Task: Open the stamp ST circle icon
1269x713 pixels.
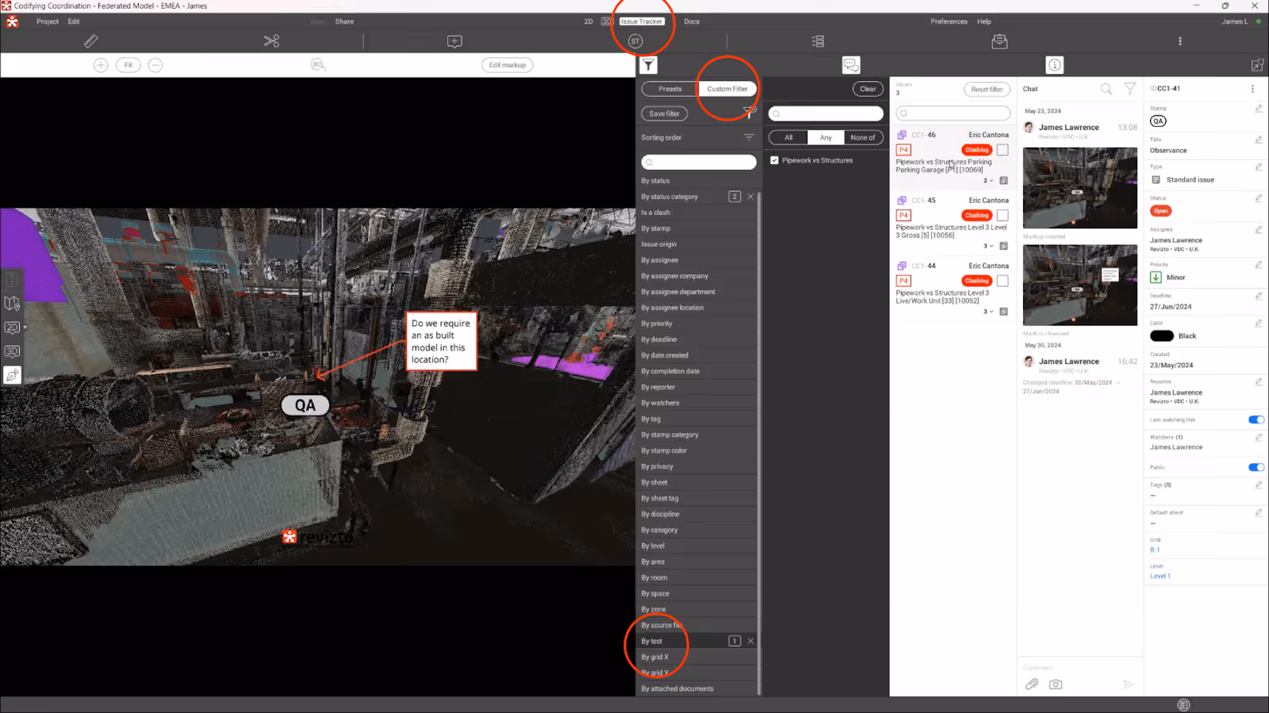Action: coord(635,41)
